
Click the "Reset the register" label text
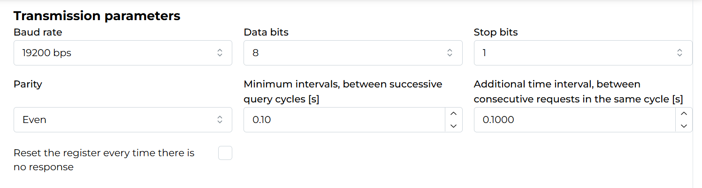coord(104,153)
